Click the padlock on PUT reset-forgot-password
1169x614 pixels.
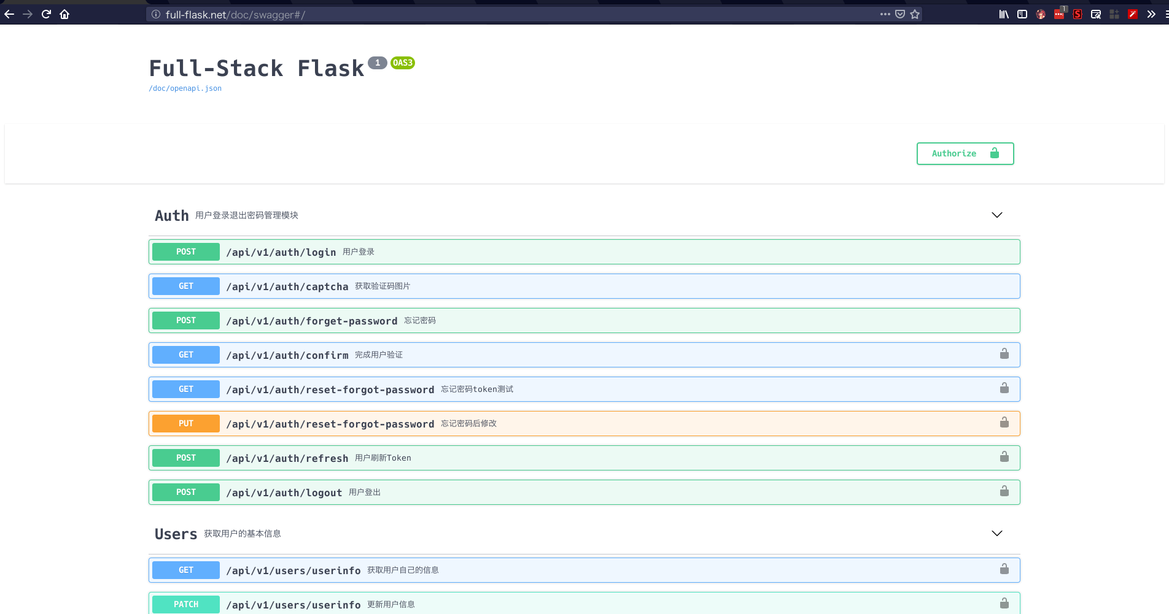(x=1004, y=422)
